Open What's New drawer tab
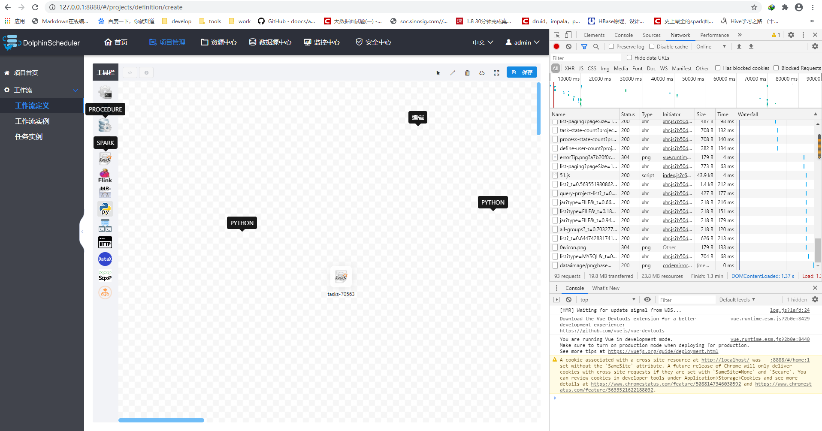Screen dimensions: 822x431 pyautogui.click(x=606, y=288)
